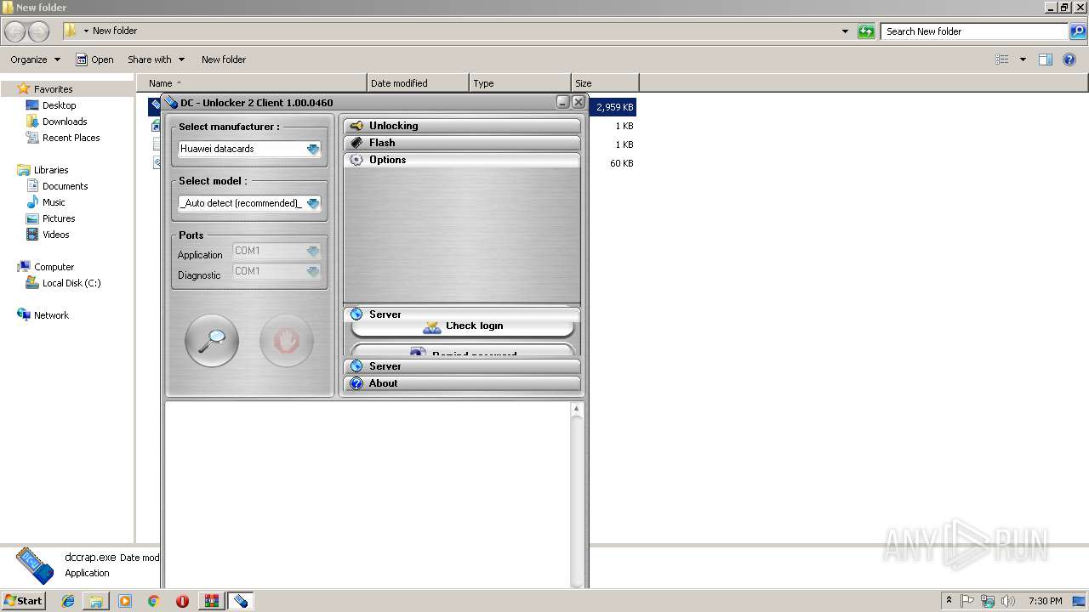Close the DC-Unlocker client window
This screenshot has width=1089, height=612.
[x=579, y=102]
